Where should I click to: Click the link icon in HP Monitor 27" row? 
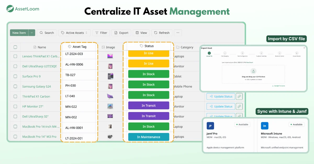click(x=239, y=106)
